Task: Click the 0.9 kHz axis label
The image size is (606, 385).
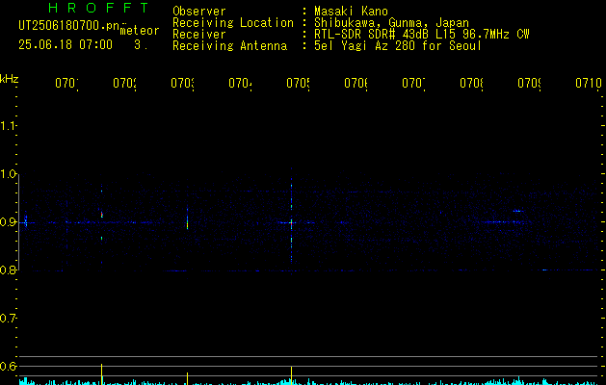Action: (x=8, y=222)
